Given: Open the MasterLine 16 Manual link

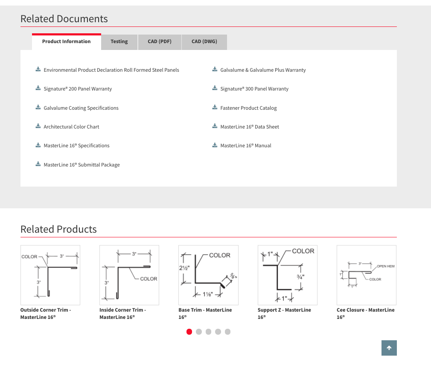Looking at the screenshot, I should 246,146.
